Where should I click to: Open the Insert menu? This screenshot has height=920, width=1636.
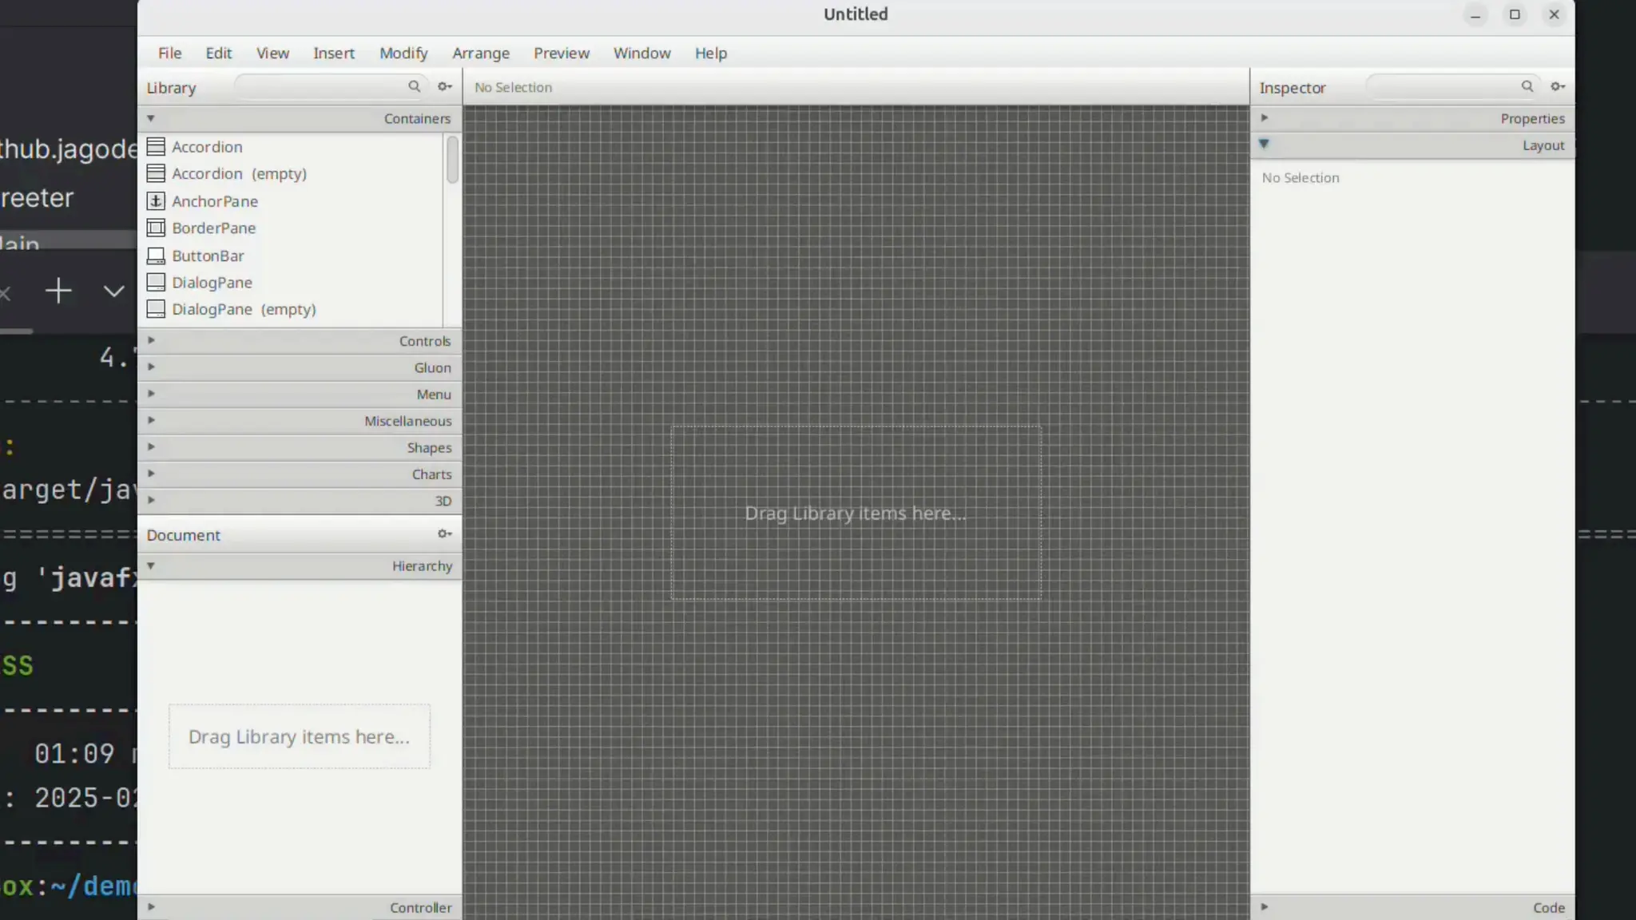click(333, 54)
